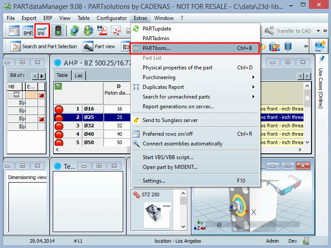331x248 pixels.
Task: Click the technical drawing view icon
Action: click(x=126, y=47)
